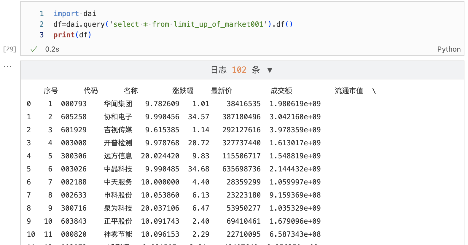Click stock name 中晶科技
This screenshot has width=468, height=245.
coord(118,169)
